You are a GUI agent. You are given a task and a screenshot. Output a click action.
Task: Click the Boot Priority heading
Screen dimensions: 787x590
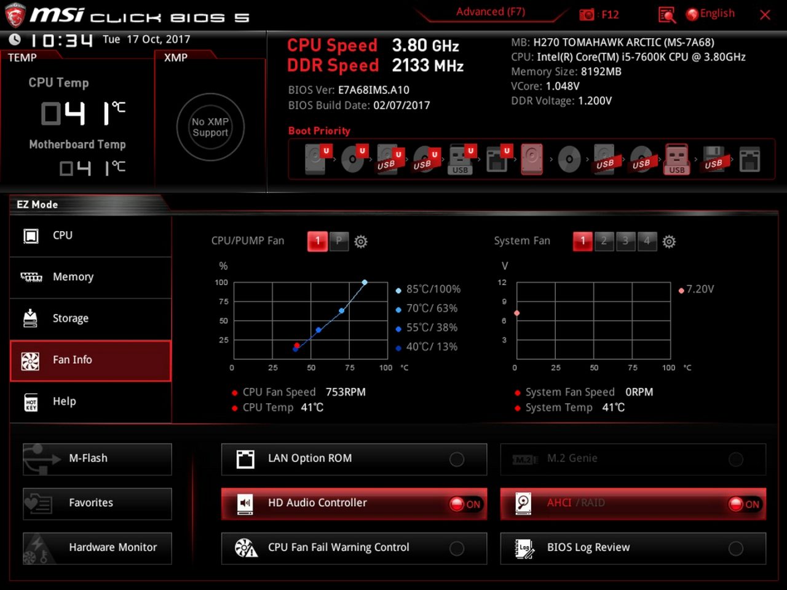(x=319, y=131)
